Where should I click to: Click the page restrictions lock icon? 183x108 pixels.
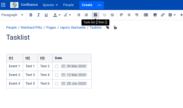[115, 28]
